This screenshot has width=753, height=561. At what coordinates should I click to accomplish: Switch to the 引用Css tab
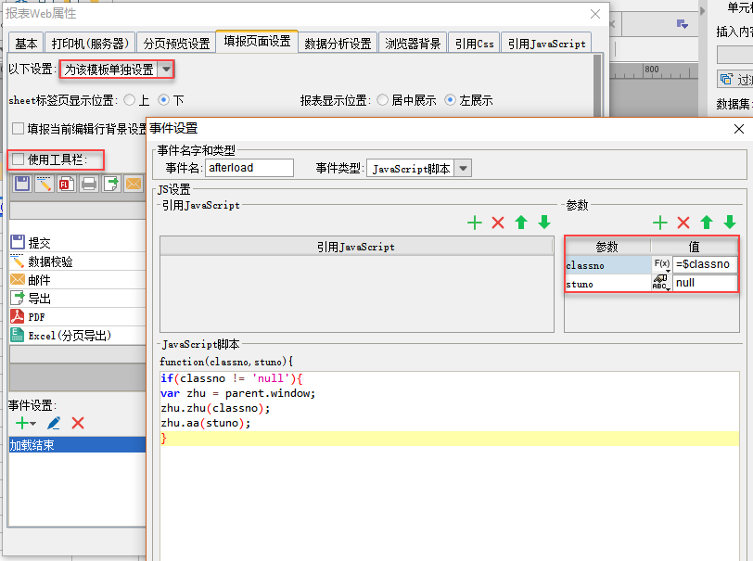[x=474, y=44]
